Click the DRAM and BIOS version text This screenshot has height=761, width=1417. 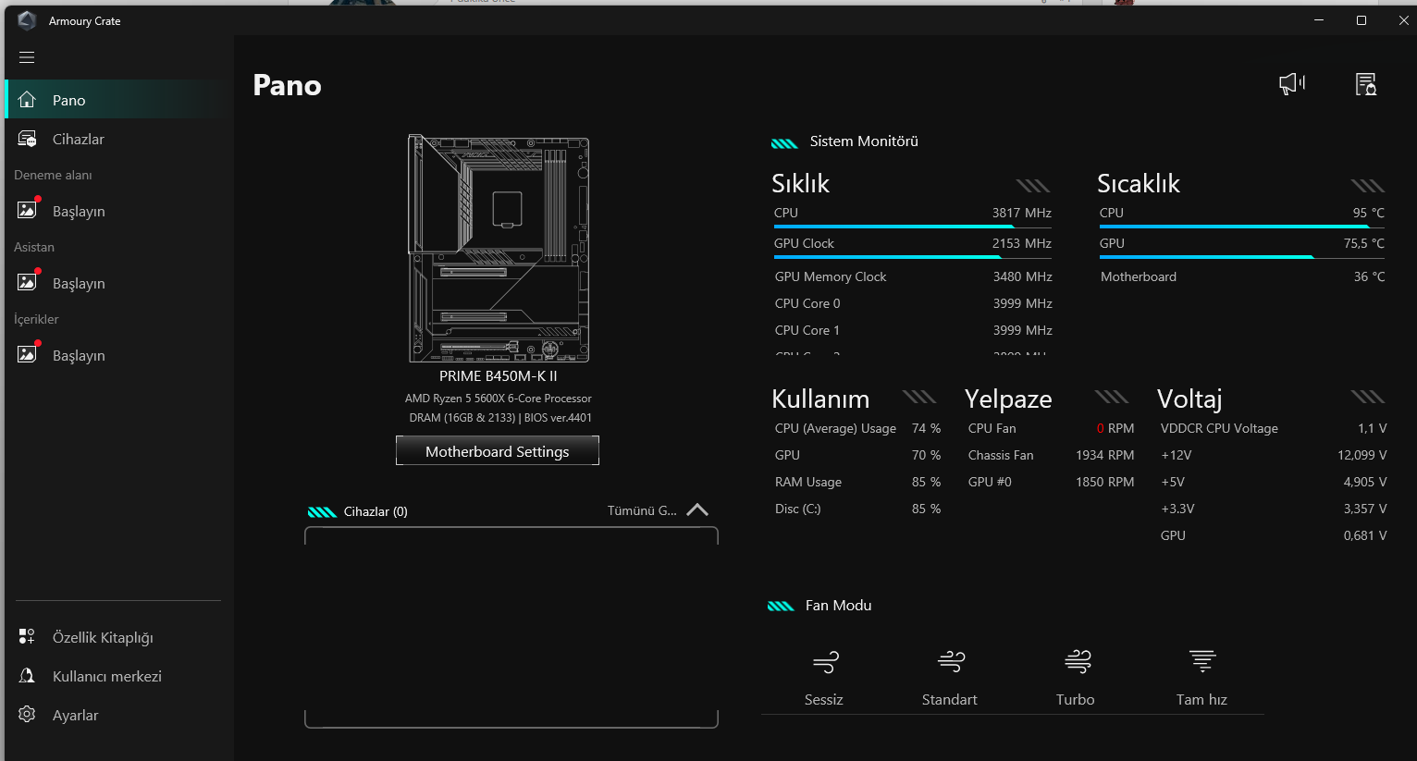(x=500, y=418)
